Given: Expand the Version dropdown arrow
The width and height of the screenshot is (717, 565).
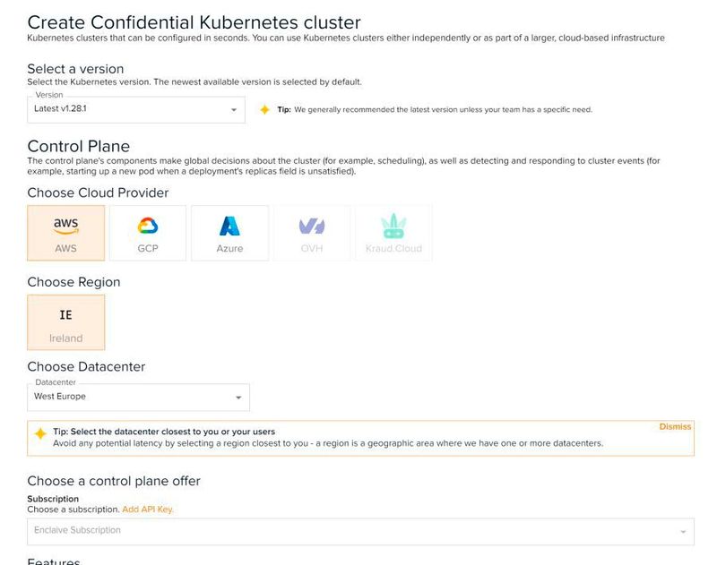Looking at the screenshot, I should click(234, 110).
